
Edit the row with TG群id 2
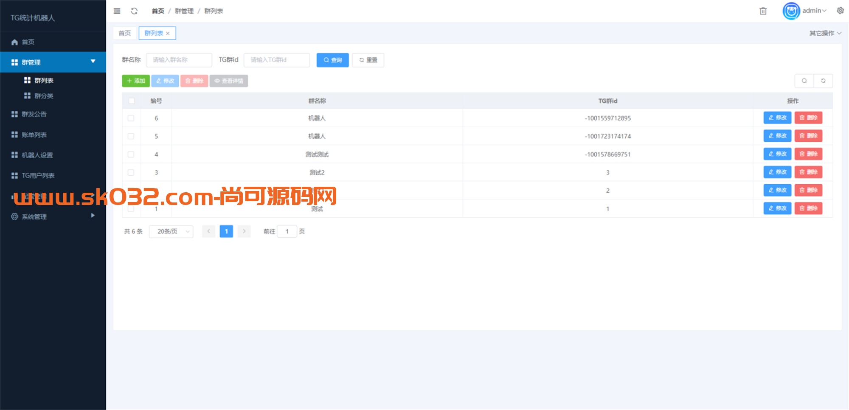(x=777, y=190)
